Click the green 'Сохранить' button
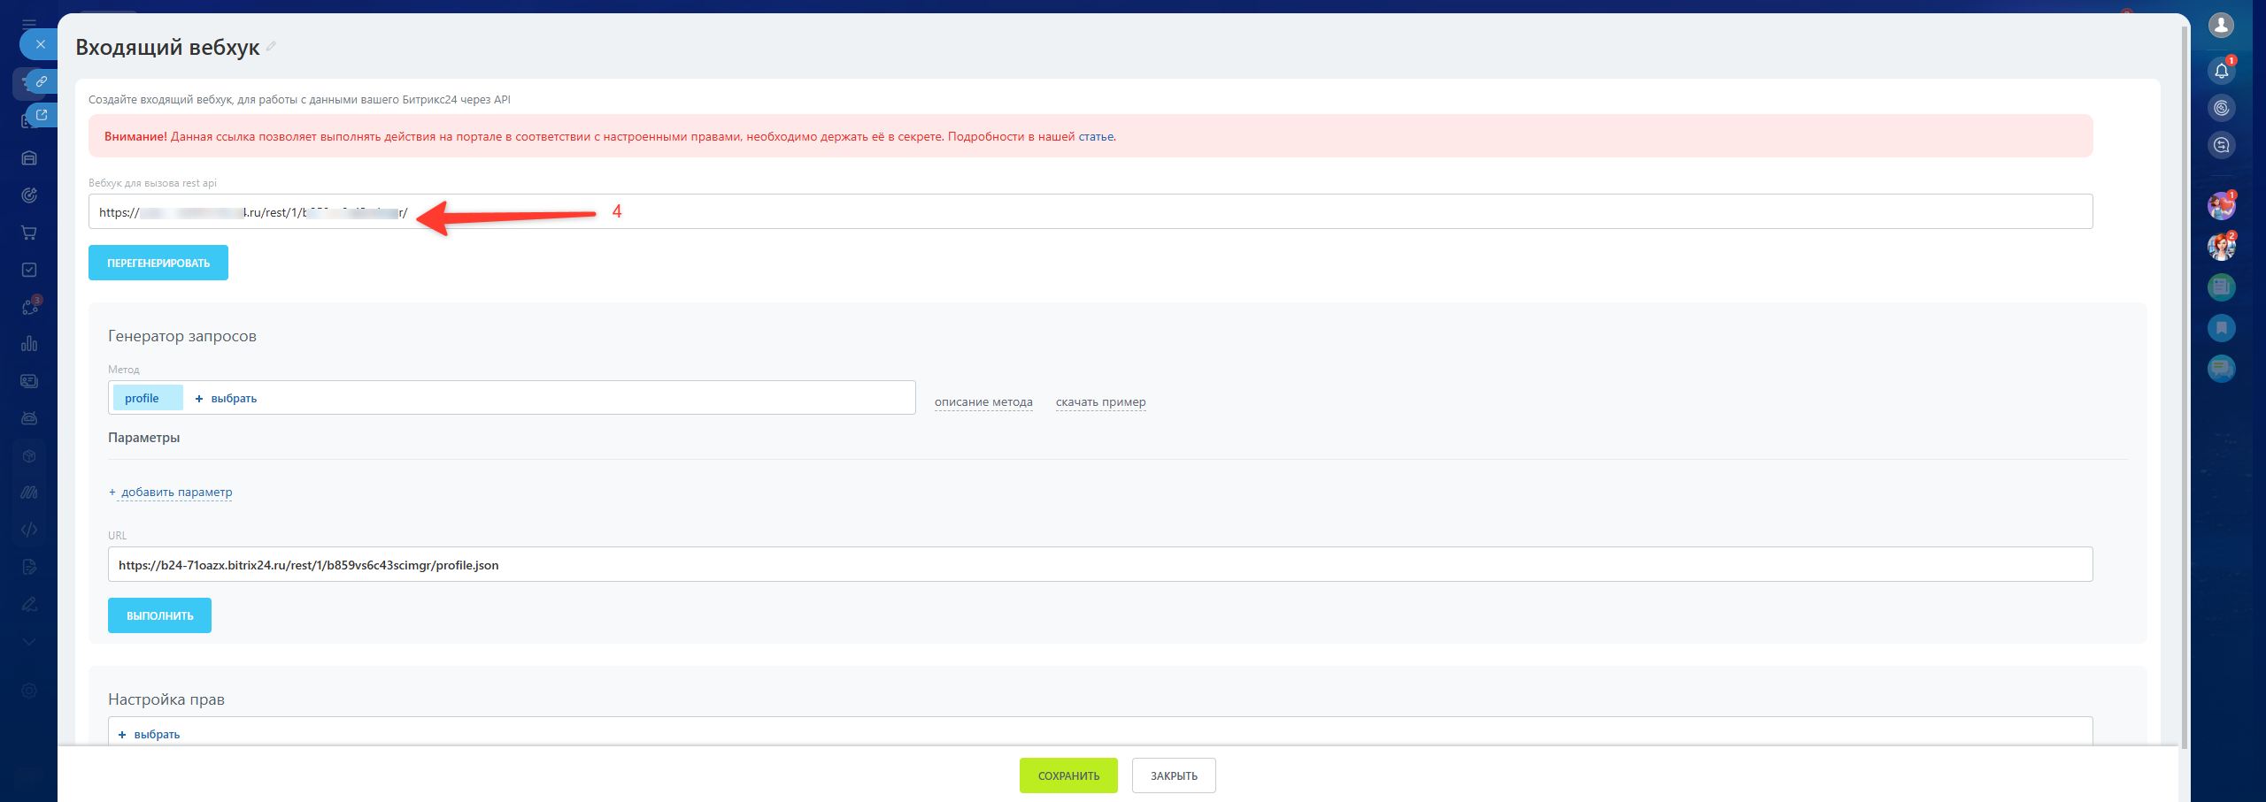The height and width of the screenshot is (802, 2266). [1067, 775]
